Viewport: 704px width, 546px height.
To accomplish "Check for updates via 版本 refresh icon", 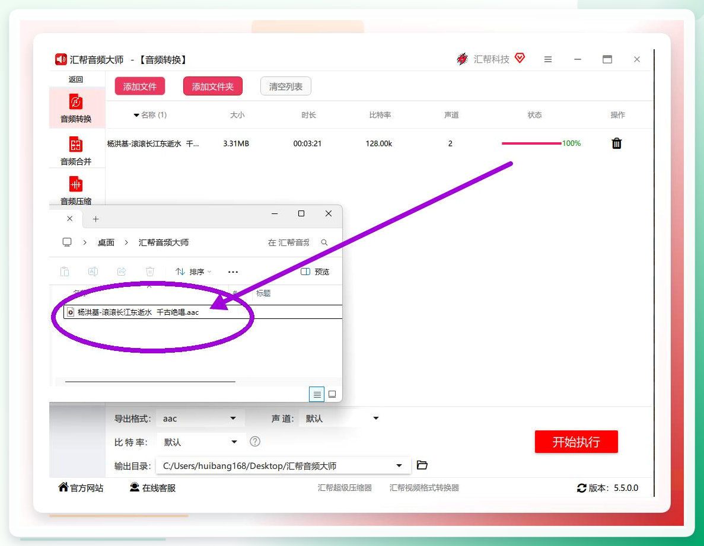I will [x=582, y=488].
